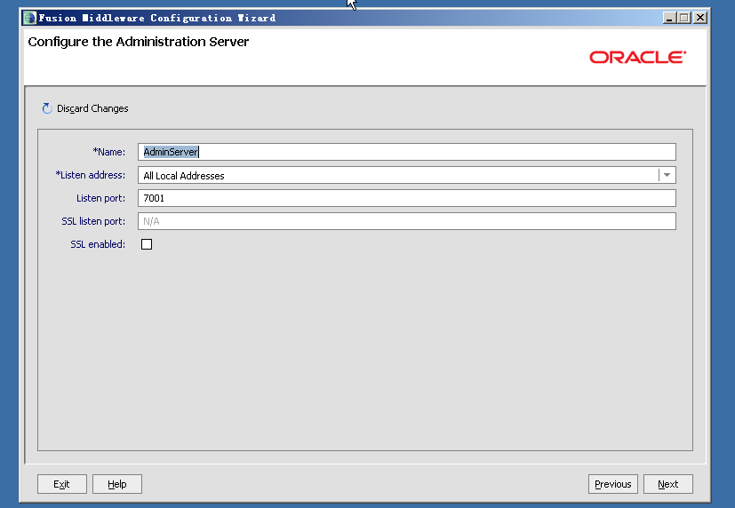Minimize the Configuration Wizard window

coord(669,18)
